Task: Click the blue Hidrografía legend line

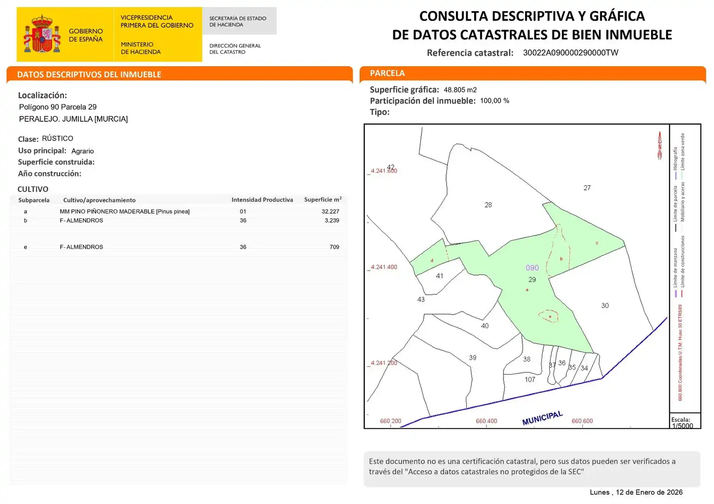Action: 675,176
